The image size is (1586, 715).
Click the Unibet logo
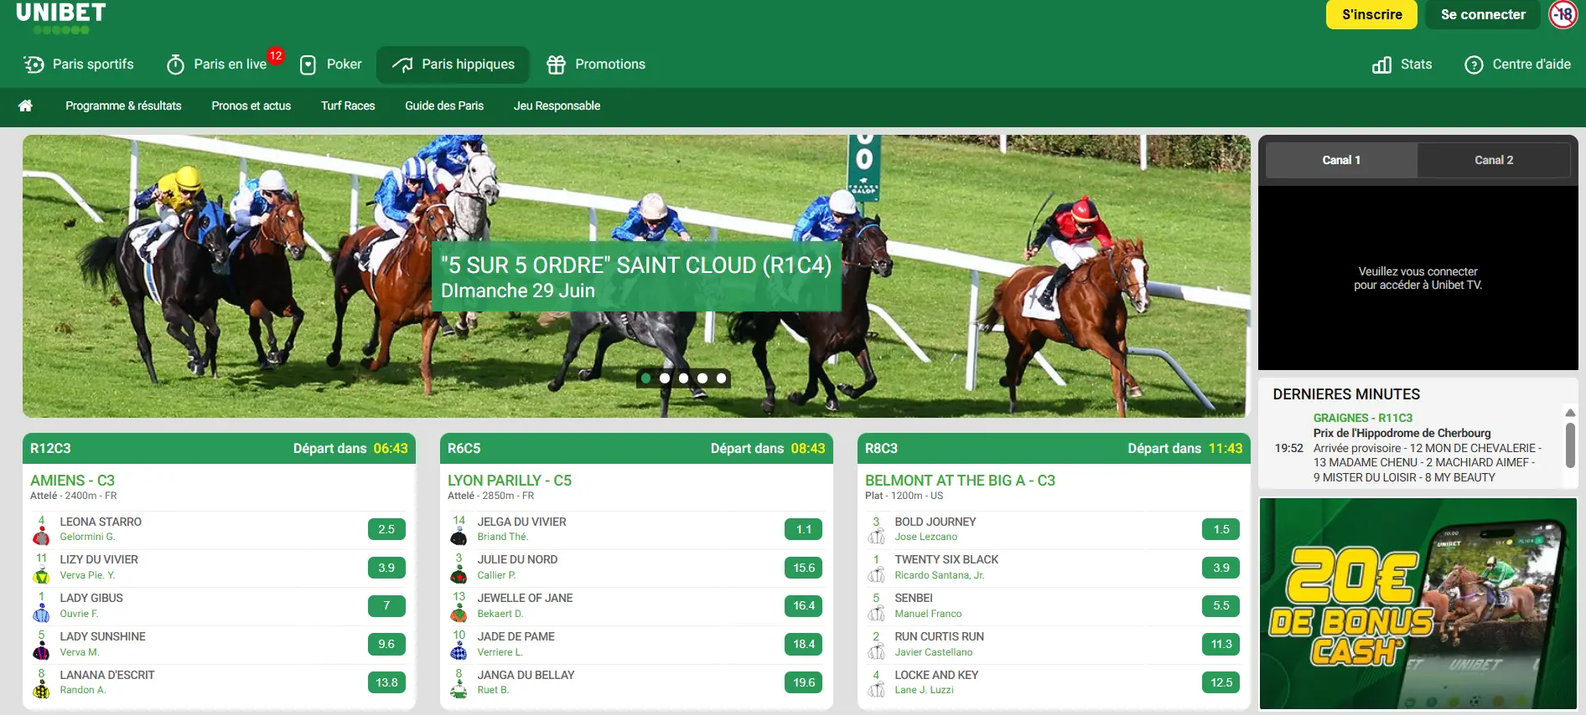(x=61, y=18)
